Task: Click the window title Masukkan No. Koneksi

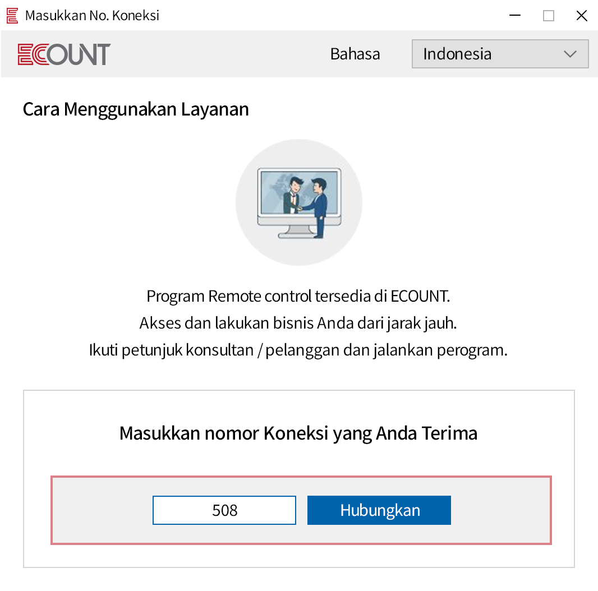Action: 92,15
